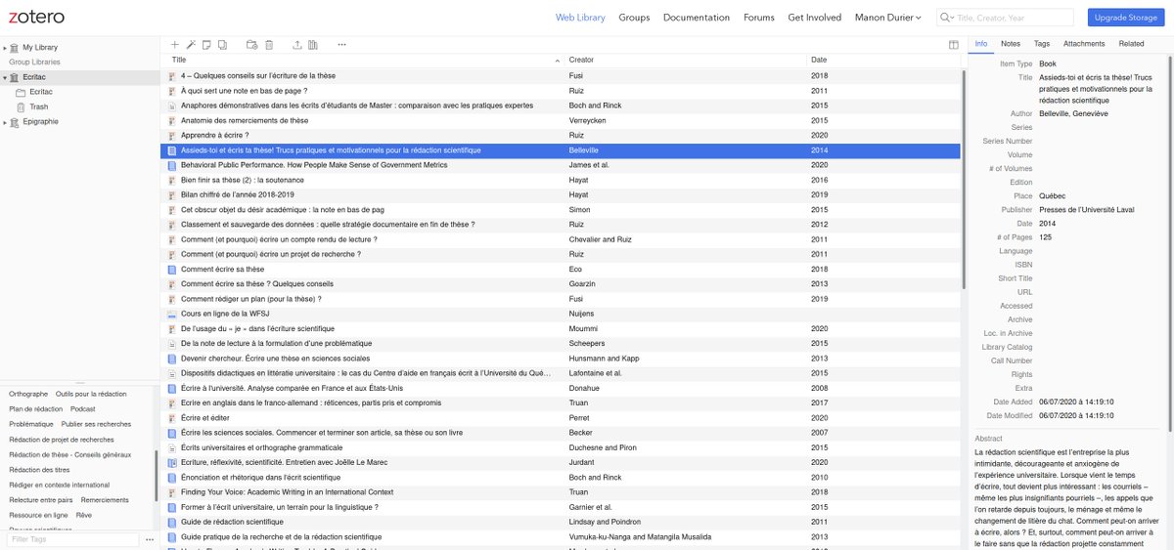Click icon of Anaphores démonstratives row
The image size is (1174, 550).
click(172, 106)
